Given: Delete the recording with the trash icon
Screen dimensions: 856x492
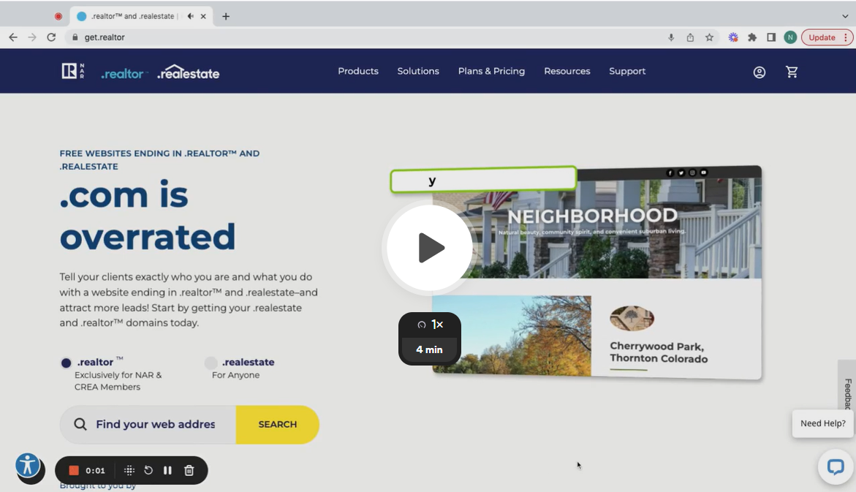Looking at the screenshot, I should point(189,470).
